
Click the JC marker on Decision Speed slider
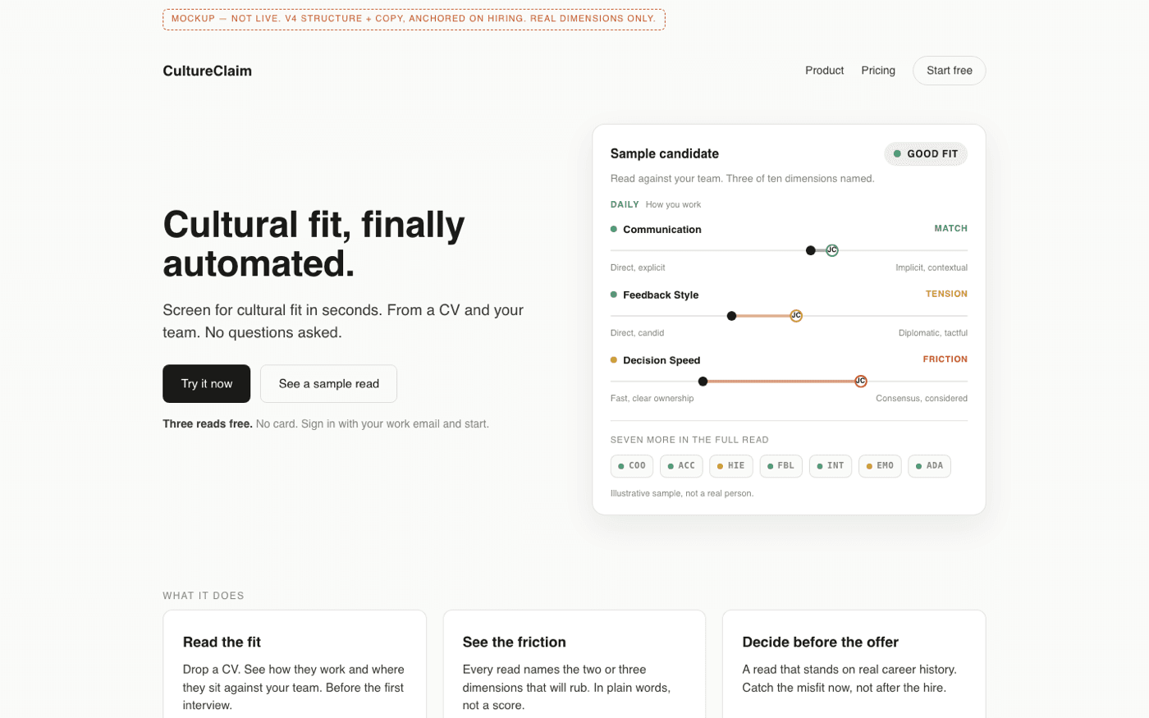point(861,381)
